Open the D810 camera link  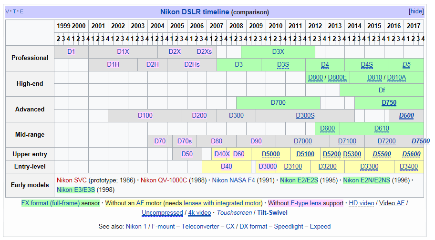[374, 78]
